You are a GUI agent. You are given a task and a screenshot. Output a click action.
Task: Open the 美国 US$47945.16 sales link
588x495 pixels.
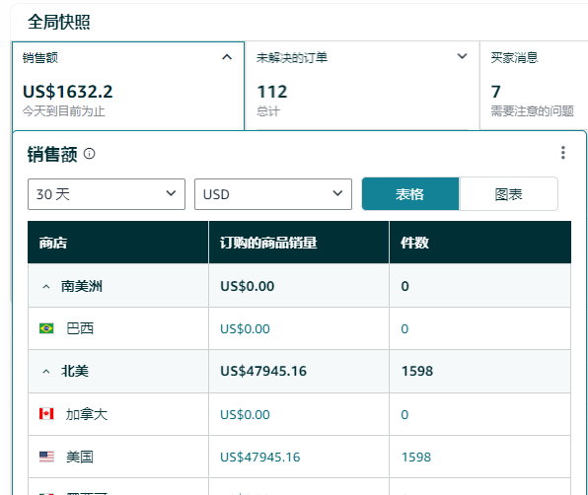[259, 458]
